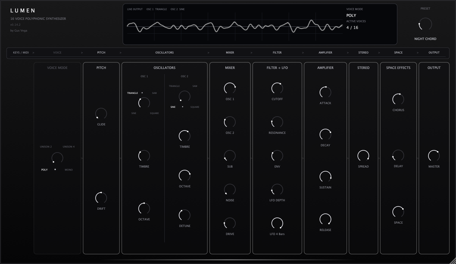Click the OSC 2 Timbre knob
The image size is (456, 264).
pos(185,136)
